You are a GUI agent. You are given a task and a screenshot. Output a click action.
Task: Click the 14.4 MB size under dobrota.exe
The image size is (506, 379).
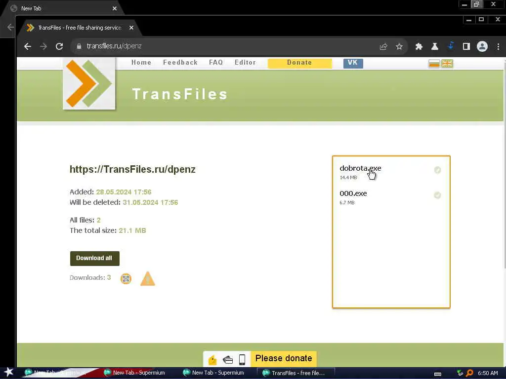(x=348, y=177)
